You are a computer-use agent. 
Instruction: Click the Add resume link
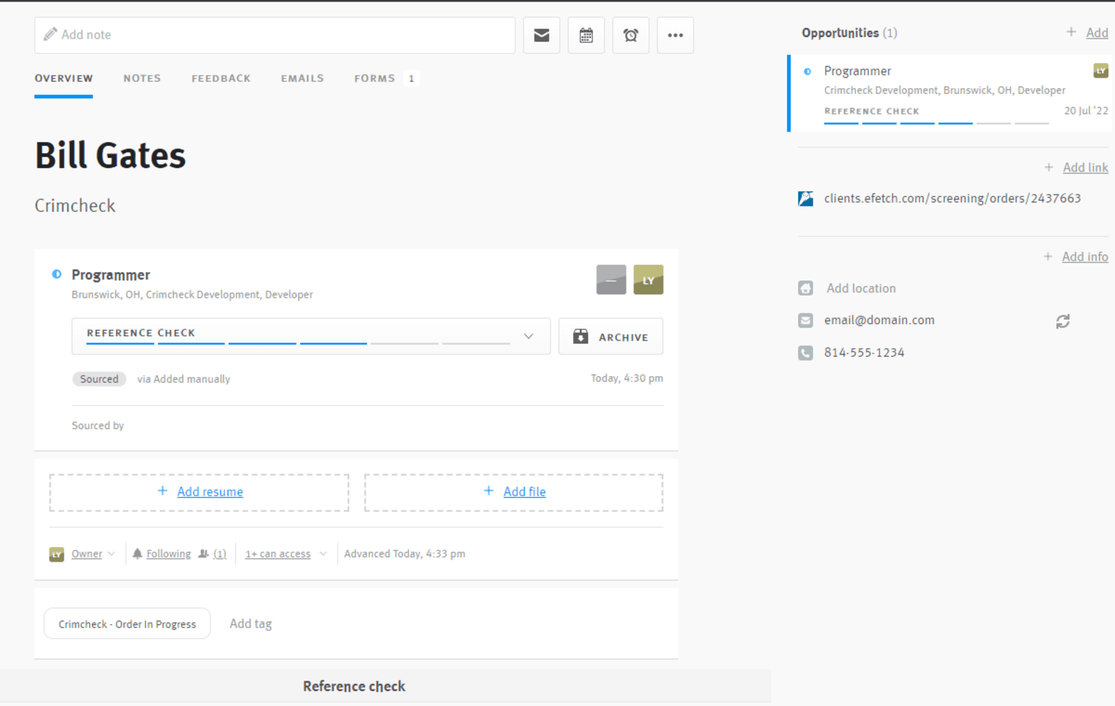(210, 492)
